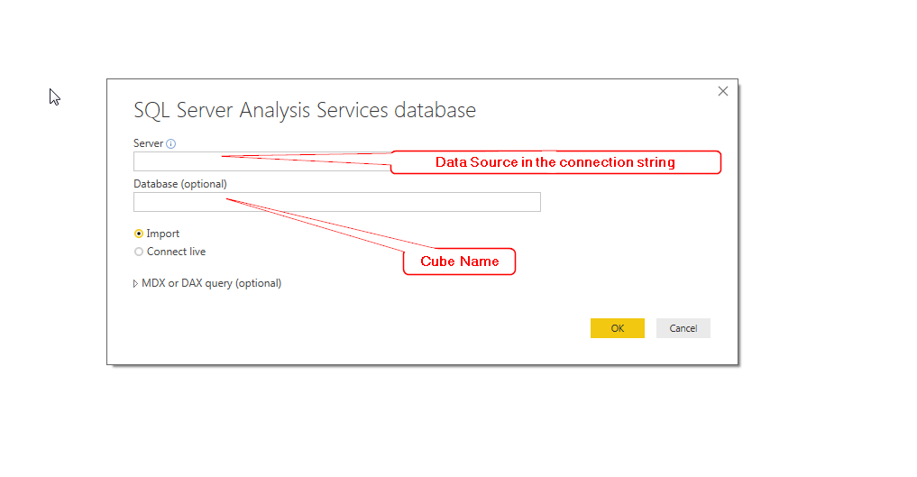Click the red Cube Name callout

tap(460, 261)
